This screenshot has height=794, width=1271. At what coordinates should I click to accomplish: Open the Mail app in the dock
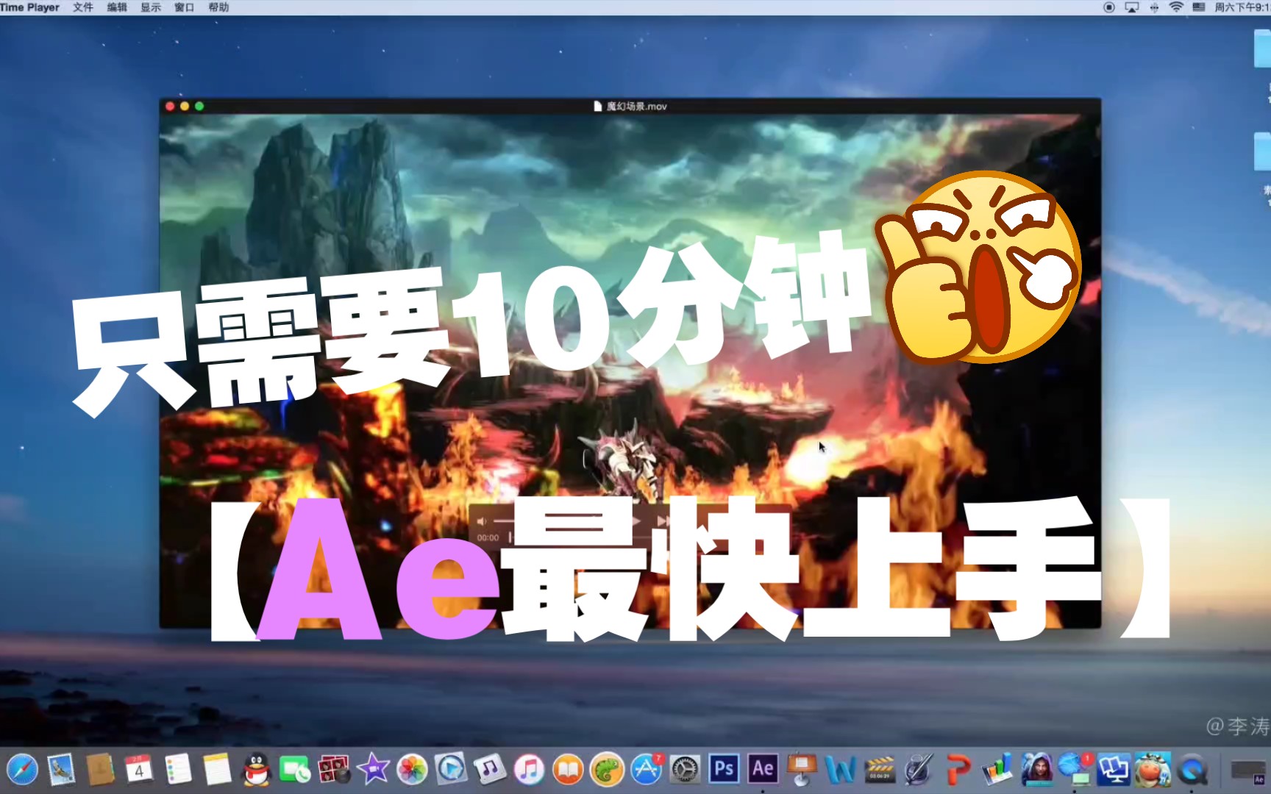pyautogui.click(x=61, y=770)
